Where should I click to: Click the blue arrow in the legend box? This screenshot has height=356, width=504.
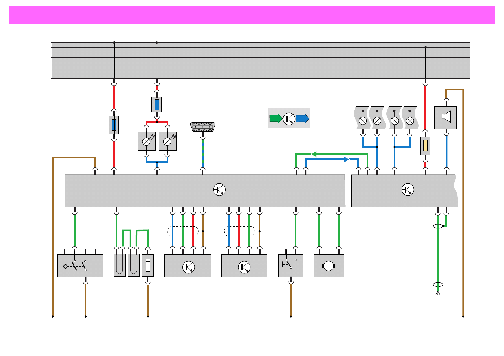point(302,118)
